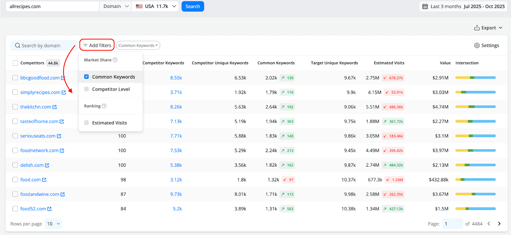Click the bbcgoodfood.com intersection bar

476,78
